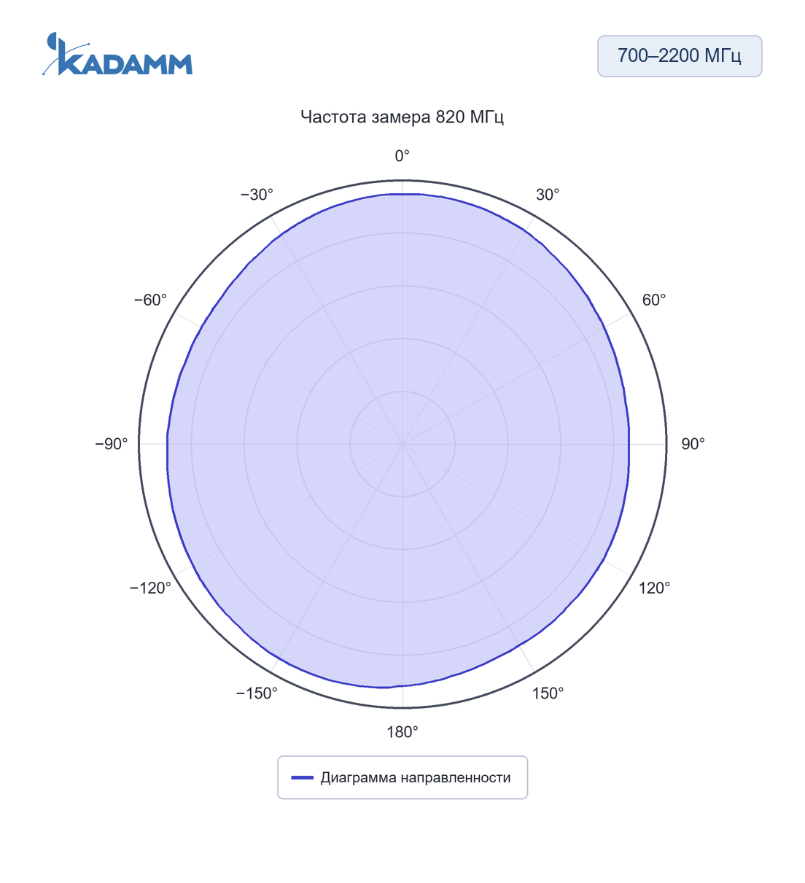Viewport: 805px width, 883px height.
Task: Click the −150° angle label
Action: tap(257, 693)
